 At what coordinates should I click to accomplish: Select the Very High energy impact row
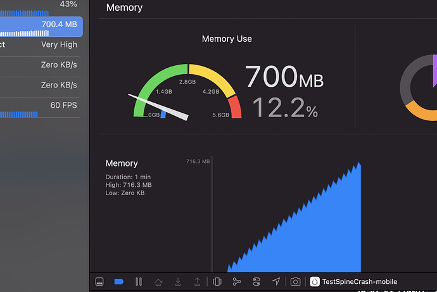pyautogui.click(x=40, y=45)
